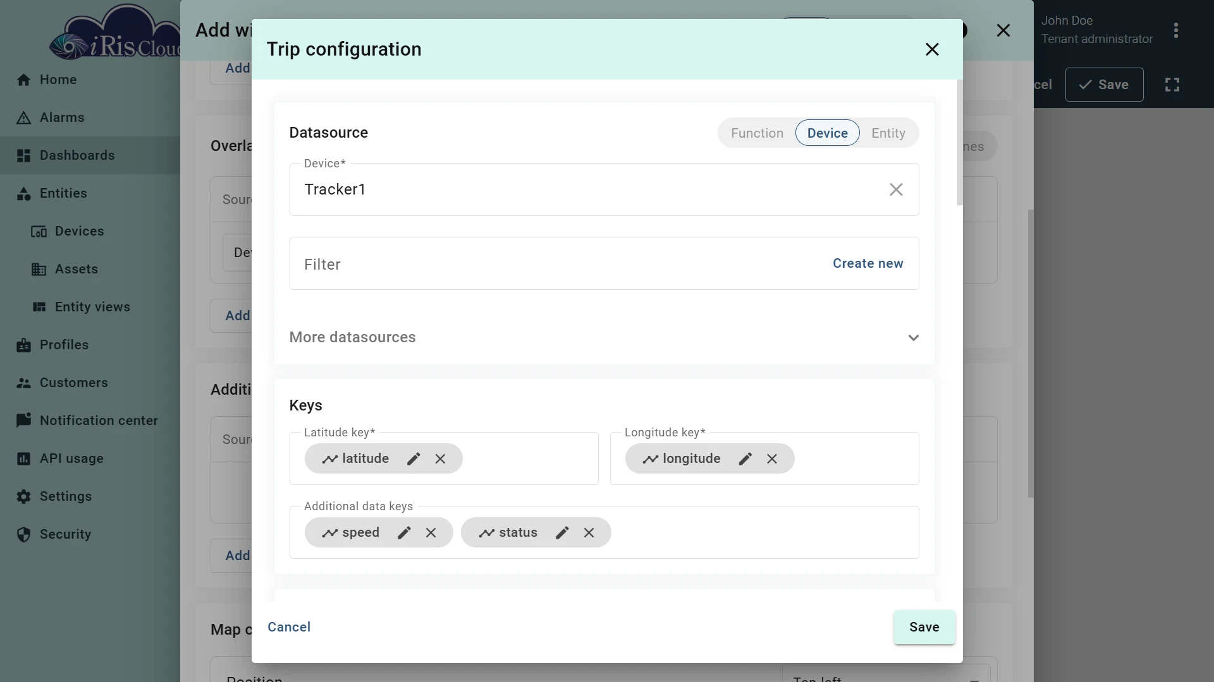Image resolution: width=1214 pixels, height=682 pixels.
Task: Click the dialog vertical scrollbar
Action: pos(959,142)
